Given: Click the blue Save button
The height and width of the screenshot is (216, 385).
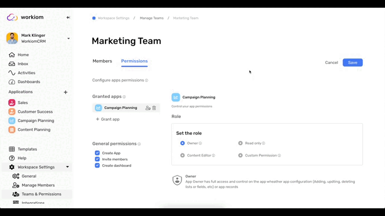Looking at the screenshot, I should point(353,62).
